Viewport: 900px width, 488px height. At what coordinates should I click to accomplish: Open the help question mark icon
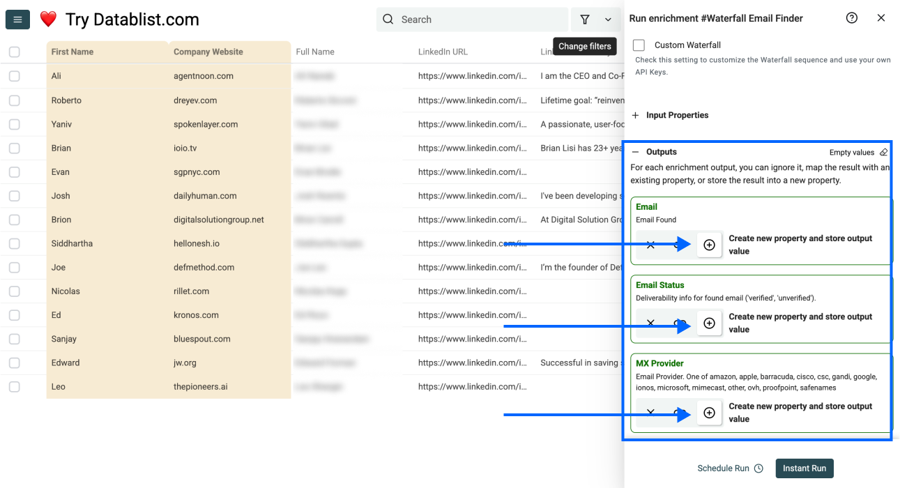pyautogui.click(x=851, y=18)
